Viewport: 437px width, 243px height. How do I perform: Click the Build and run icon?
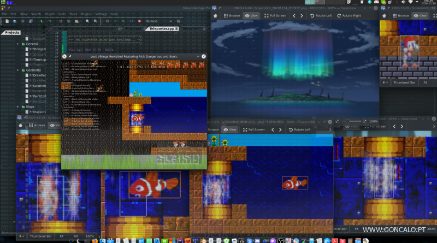123,21
